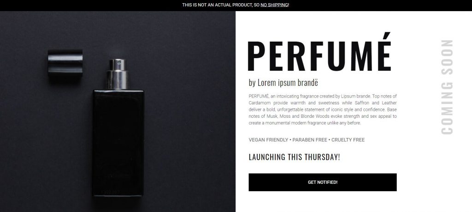
Task: Click the GET NOTIFIED! button
Action: pos(322,182)
